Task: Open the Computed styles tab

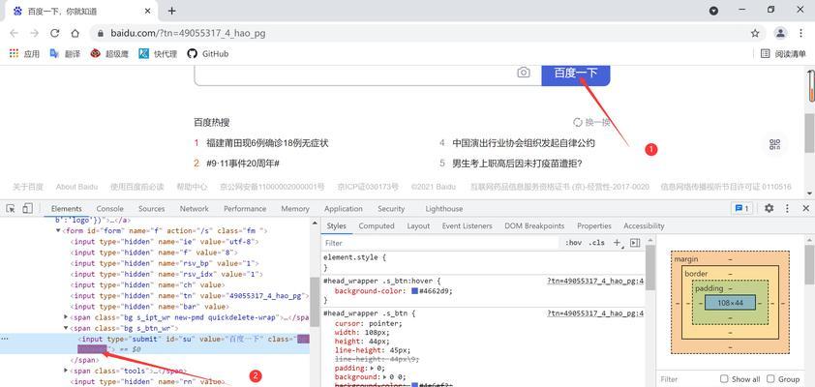Action: (377, 226)
